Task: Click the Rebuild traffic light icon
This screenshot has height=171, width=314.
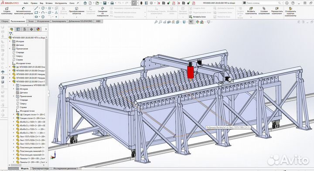Action: pos(141,3)
